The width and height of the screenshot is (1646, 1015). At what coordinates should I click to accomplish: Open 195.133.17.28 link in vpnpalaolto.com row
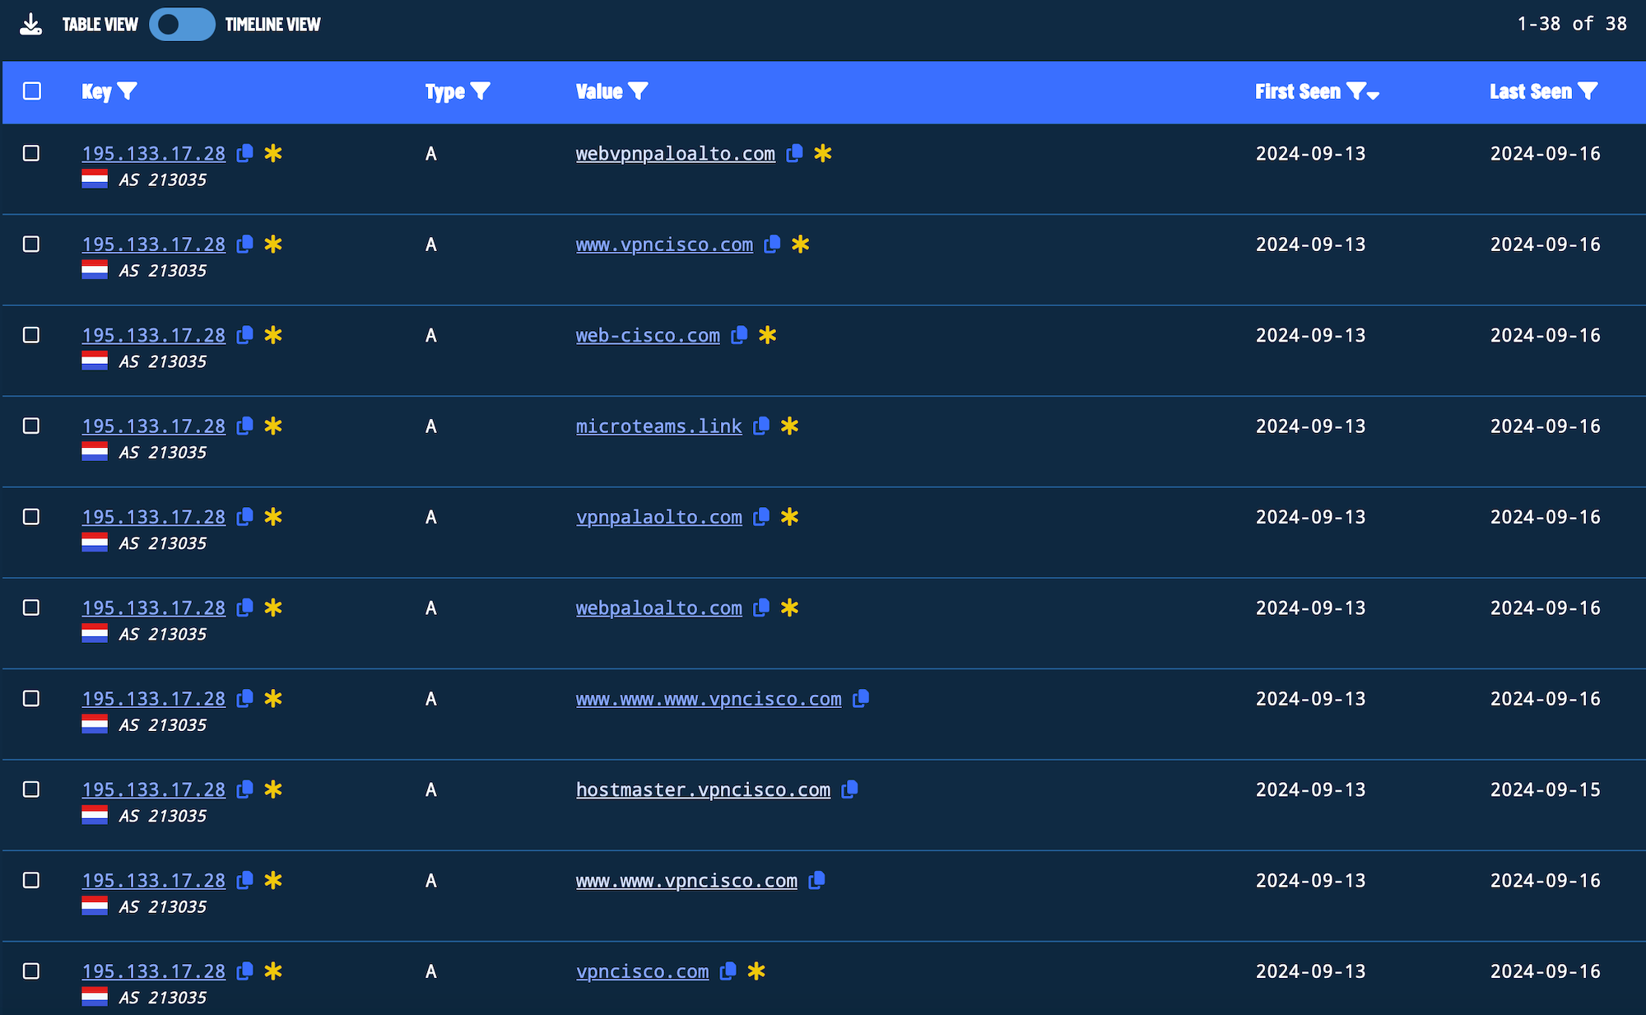[x=154, y=517]
